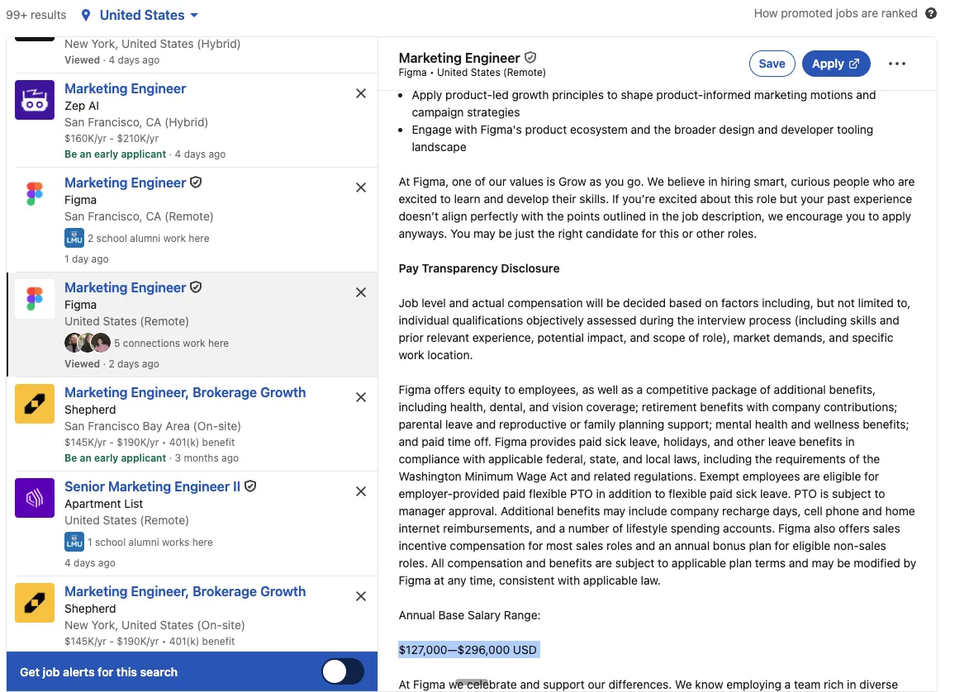Open the United States location dropdown
The width and height of the screenshot is (969, 692).
coord(149,15)
